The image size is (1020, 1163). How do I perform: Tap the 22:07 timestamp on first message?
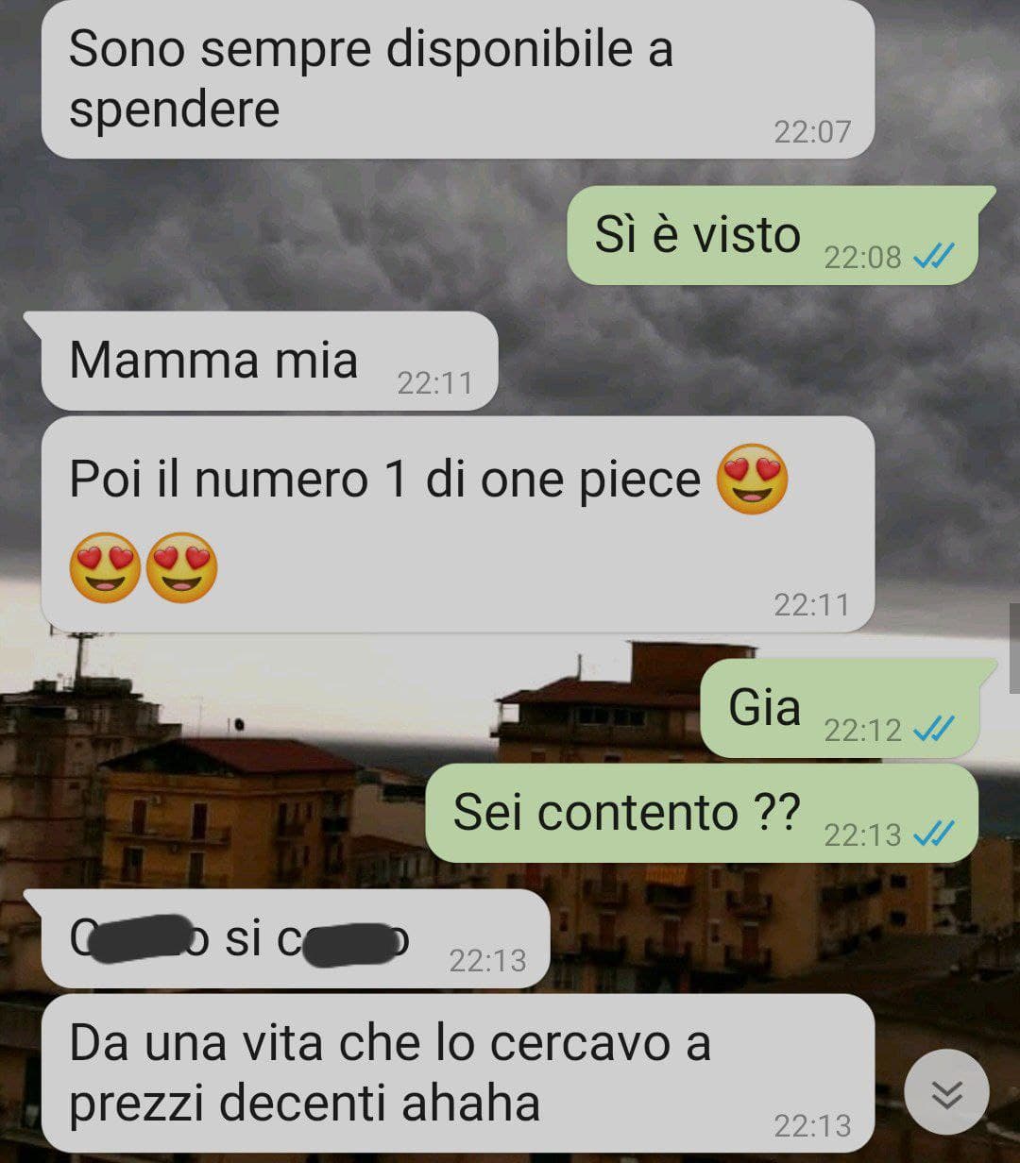pyautogui.click(x=812, y=131)
